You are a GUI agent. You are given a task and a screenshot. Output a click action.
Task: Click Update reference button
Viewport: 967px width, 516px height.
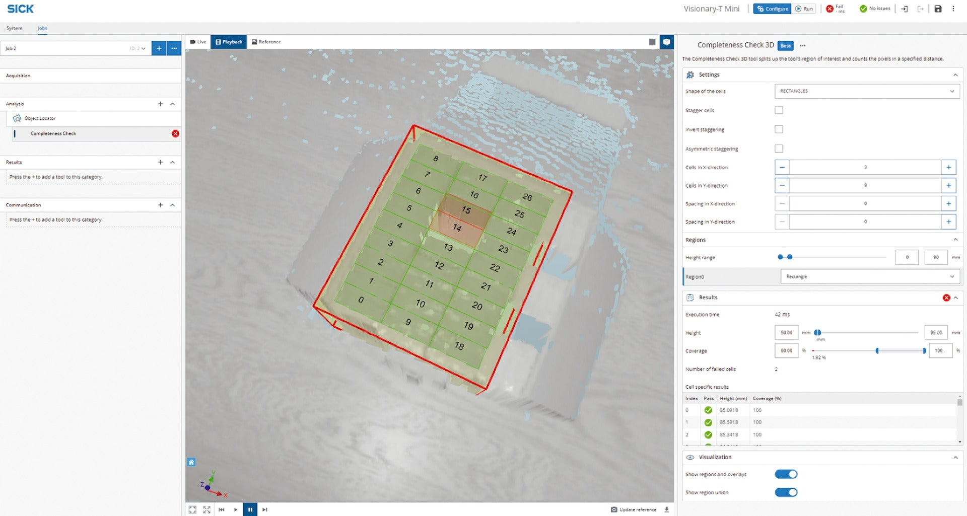pos(634,509)
